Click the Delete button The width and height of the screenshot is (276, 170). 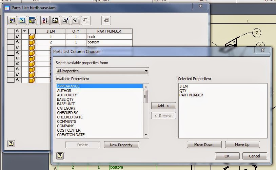tap(83, 145)
